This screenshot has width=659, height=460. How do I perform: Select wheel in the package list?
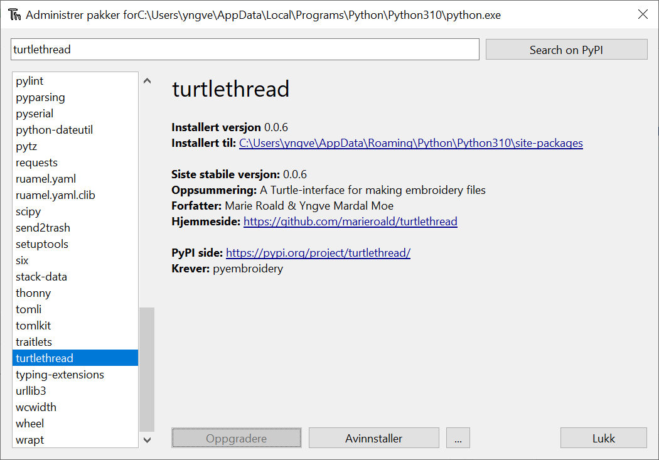point(75,424)
